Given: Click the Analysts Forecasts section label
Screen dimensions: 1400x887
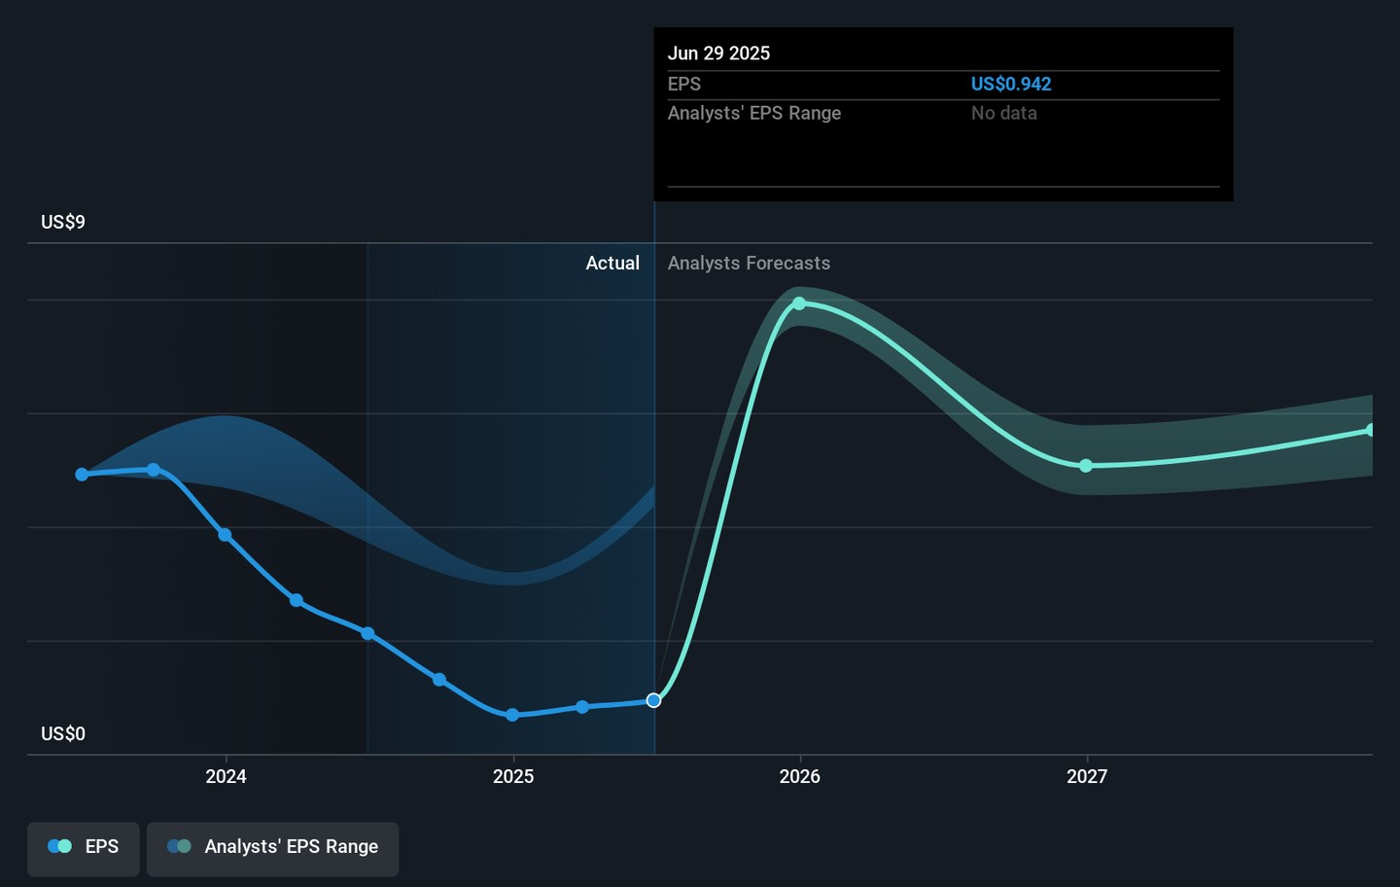Looking at the screenshot, I should pos(749,264).
